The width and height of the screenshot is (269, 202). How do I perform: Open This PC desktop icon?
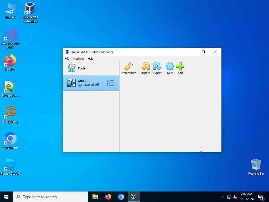pyautogui.click(x=10, y=11)
